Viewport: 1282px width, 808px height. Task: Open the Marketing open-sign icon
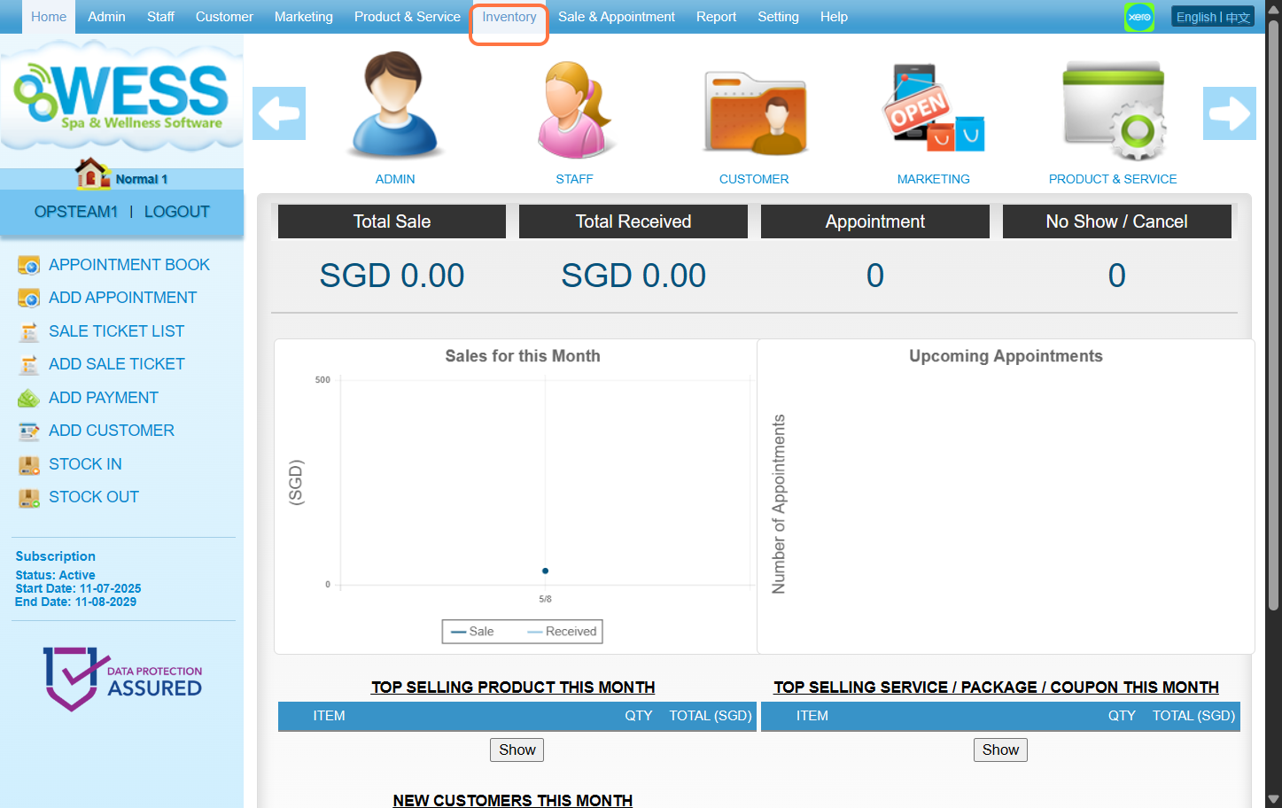point(933,110)
